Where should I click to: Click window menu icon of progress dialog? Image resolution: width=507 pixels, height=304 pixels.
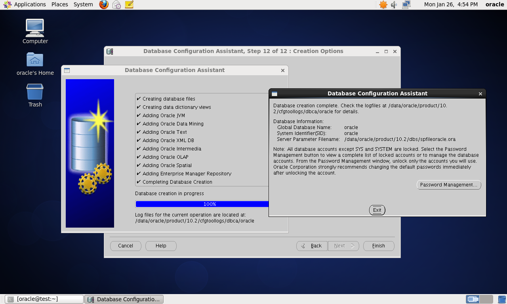[x=67, y=70]
